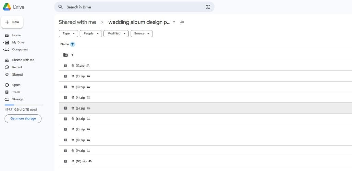Click Get more storage button

pos(23,118)
